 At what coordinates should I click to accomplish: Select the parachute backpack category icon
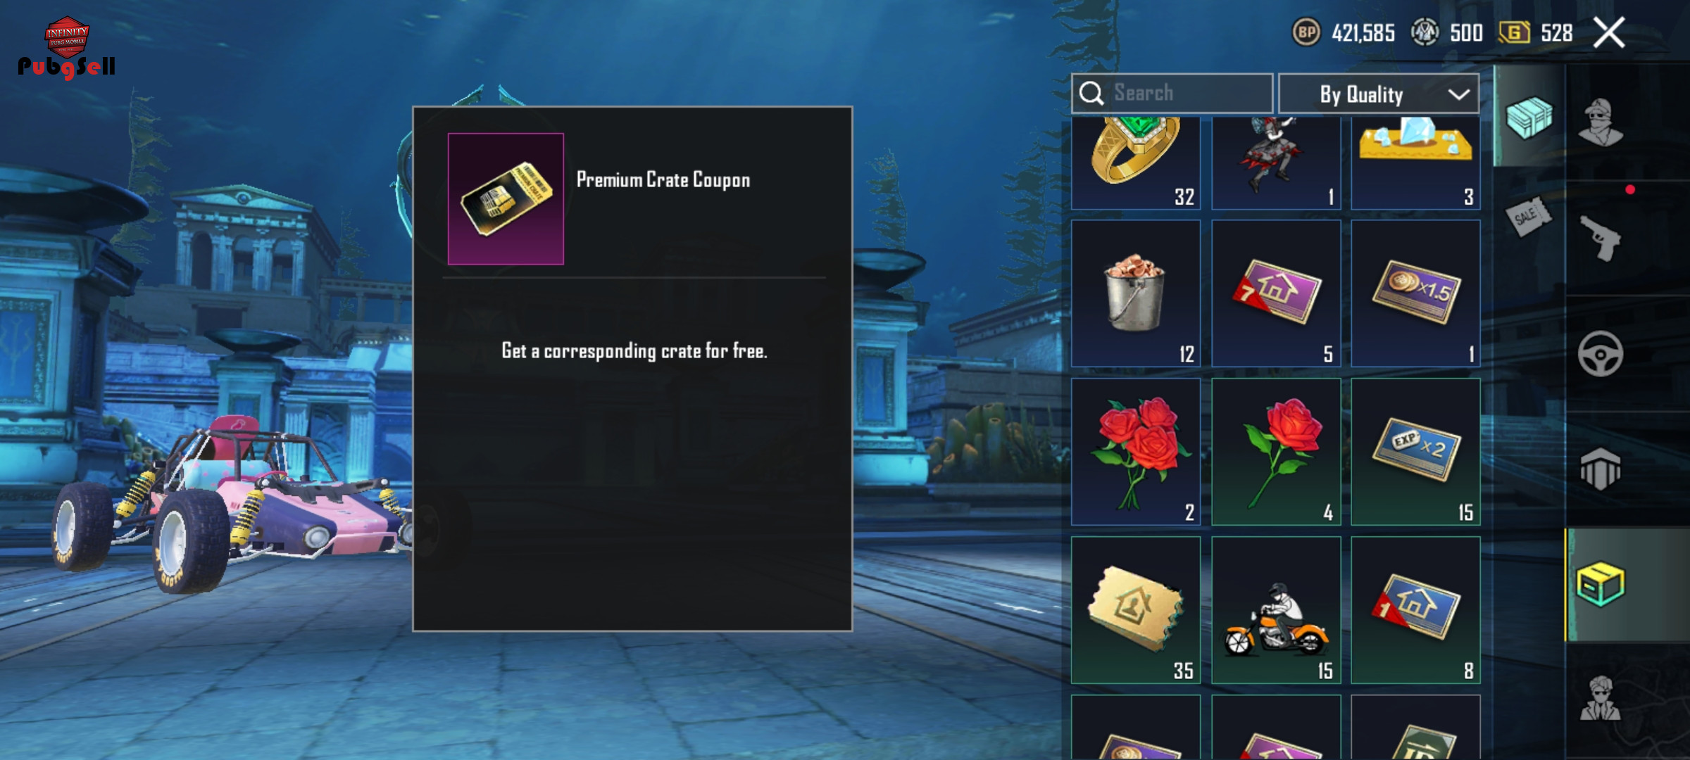click(x=1600, y=469)
